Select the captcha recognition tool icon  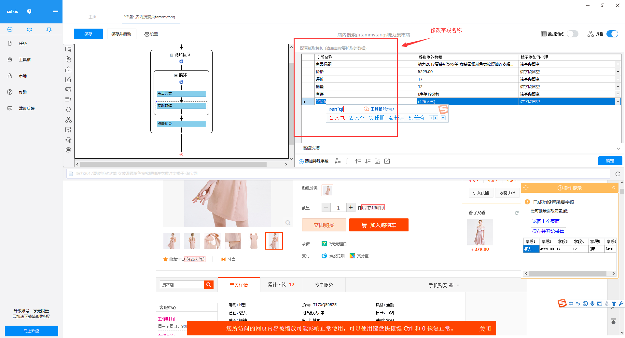(x=68, y=90)
